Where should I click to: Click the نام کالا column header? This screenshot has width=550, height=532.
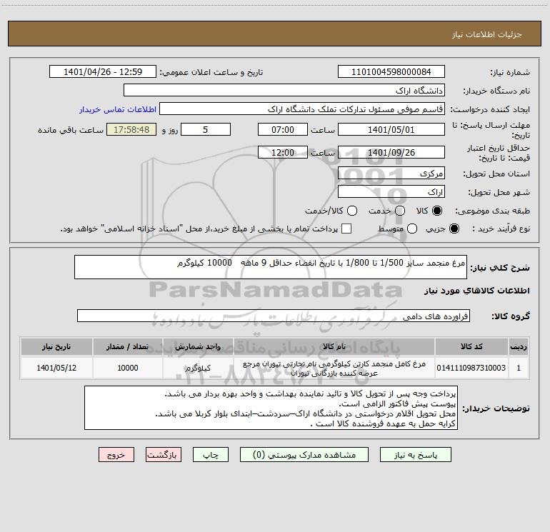[334, 347]
